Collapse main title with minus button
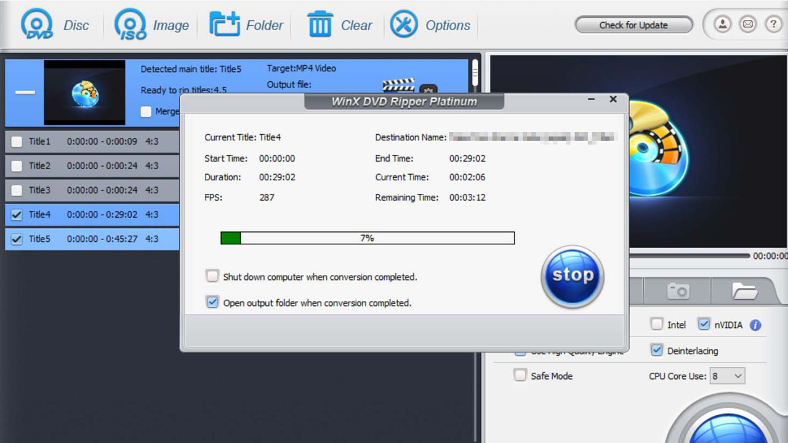Viewport: 788px width, 443px height. pyautogui.click(x=25, y=93)
